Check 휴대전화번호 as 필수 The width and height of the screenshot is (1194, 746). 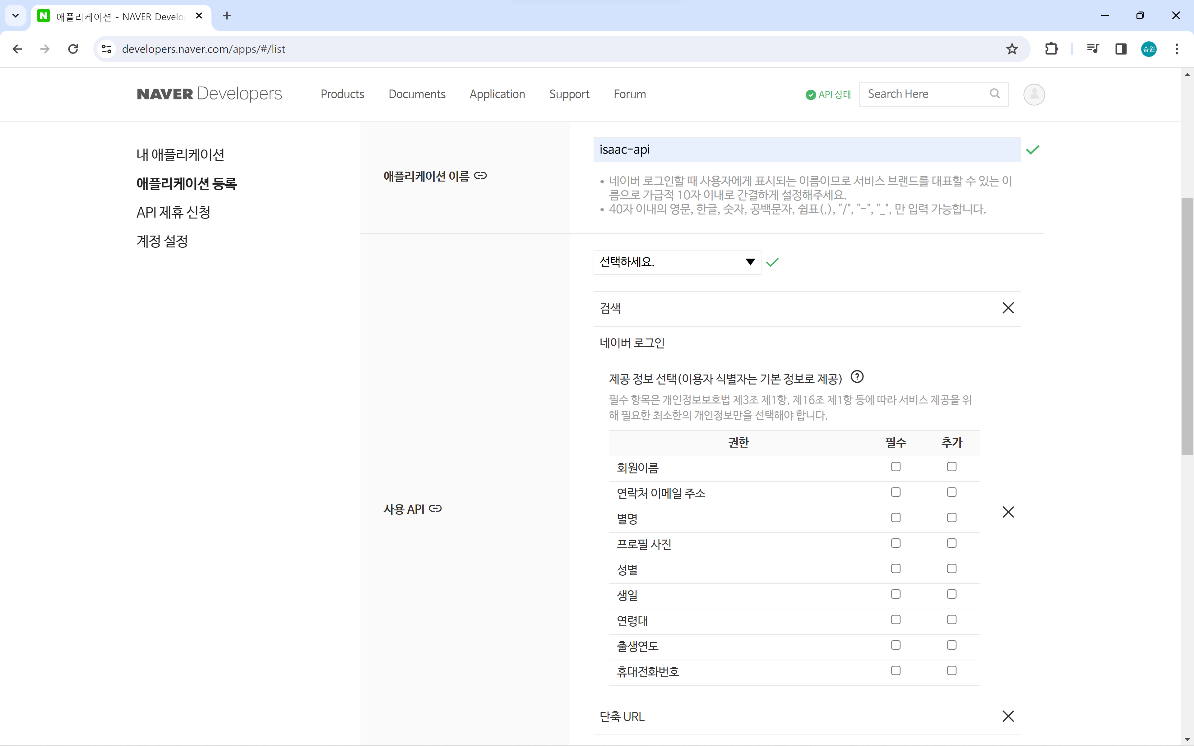pyautogui.click(x=895, y=670)
